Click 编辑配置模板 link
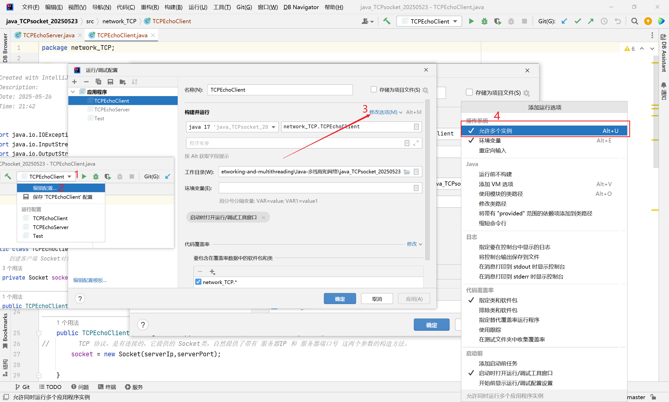The image size is (669, 402). pyautogui.click(x=90, y=280)
